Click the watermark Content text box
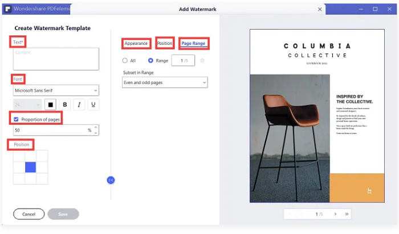This screenshot has height=234, width=399. [56, 59]
